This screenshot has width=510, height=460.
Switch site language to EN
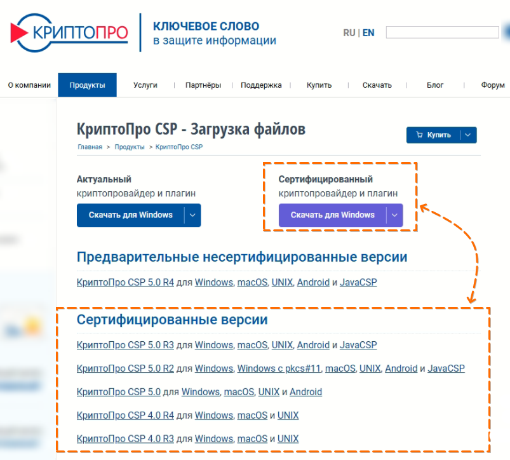point(368,33)
